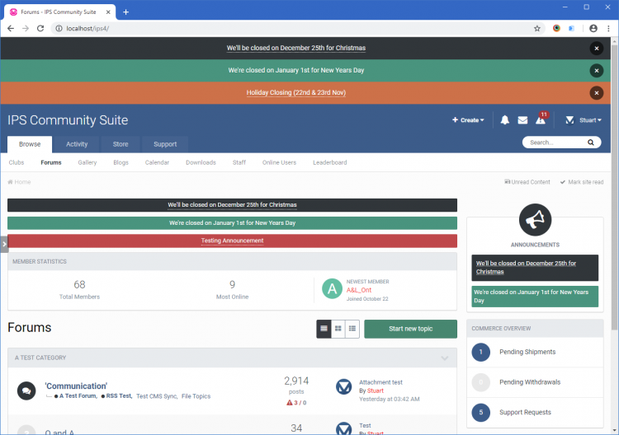Switch forums to fluid list view
Screen dimensions: 619x435
352,329
